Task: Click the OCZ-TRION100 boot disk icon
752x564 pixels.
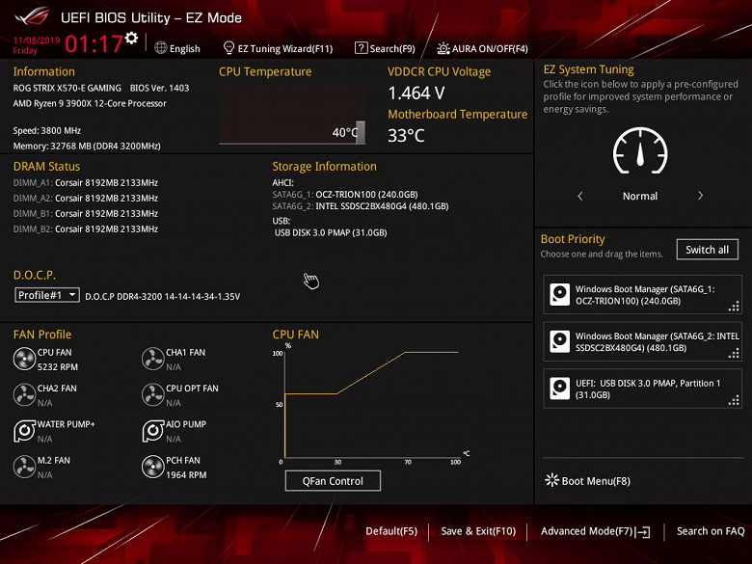Action: click(x=560, y=294)
